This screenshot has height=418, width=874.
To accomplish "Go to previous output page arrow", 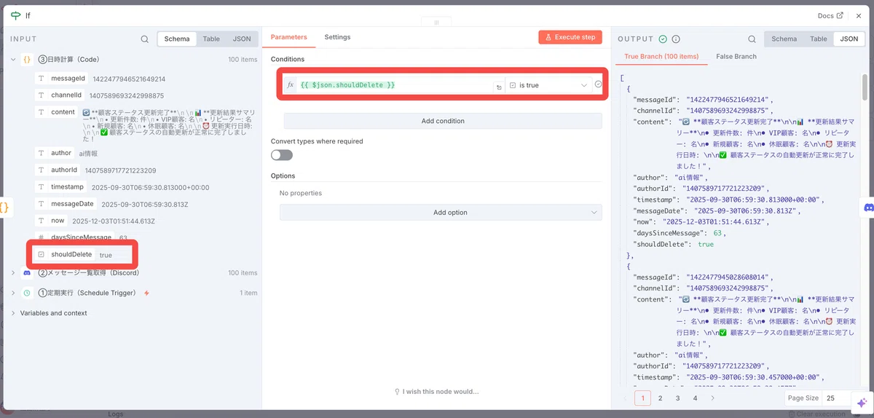I will (624, 398).
